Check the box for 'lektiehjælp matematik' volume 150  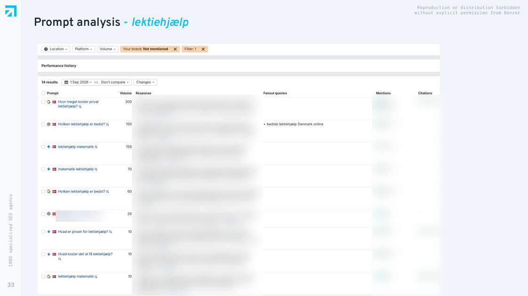tap(43, 147)
